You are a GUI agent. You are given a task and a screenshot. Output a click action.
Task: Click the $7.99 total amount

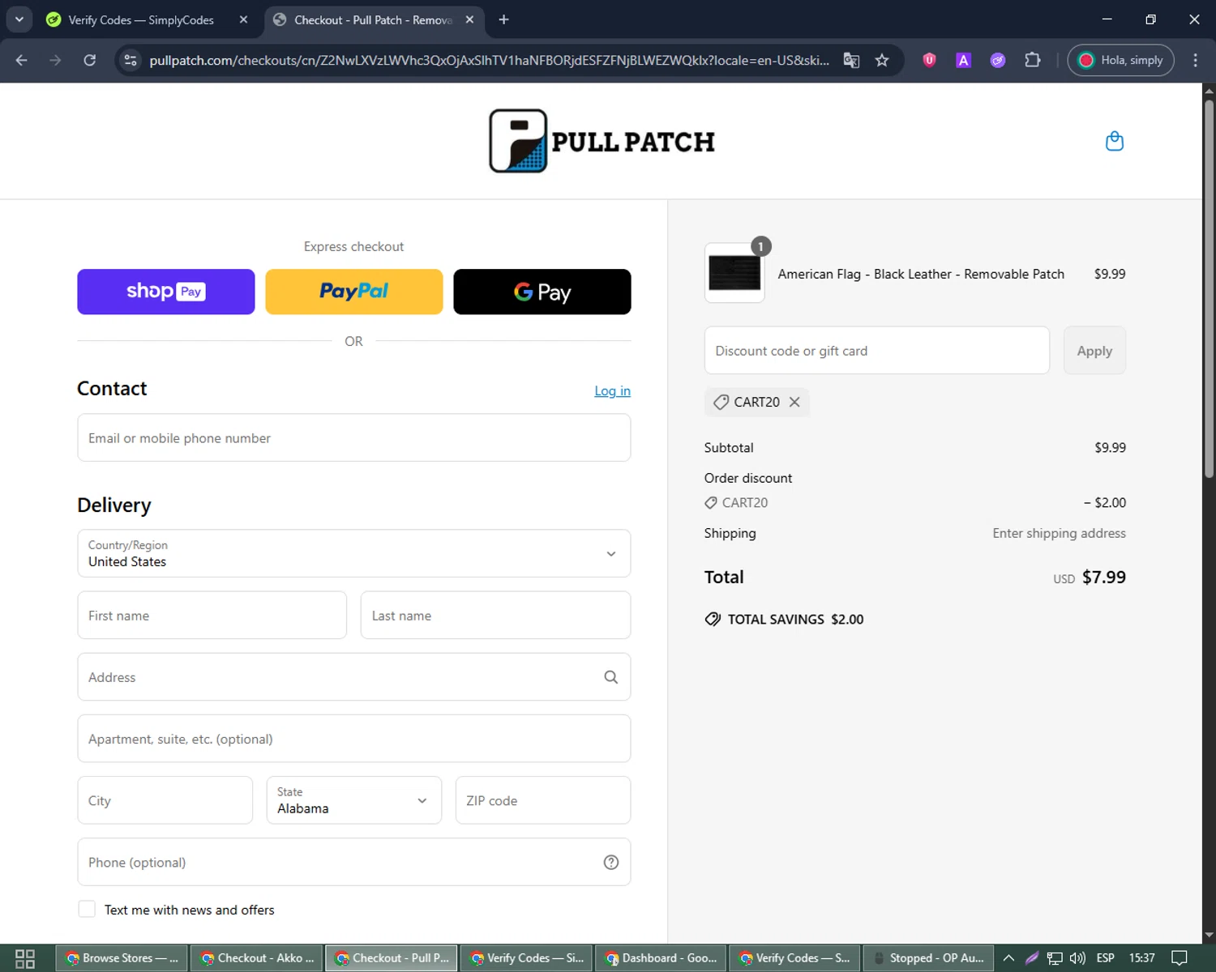[x=1104, y=578]
